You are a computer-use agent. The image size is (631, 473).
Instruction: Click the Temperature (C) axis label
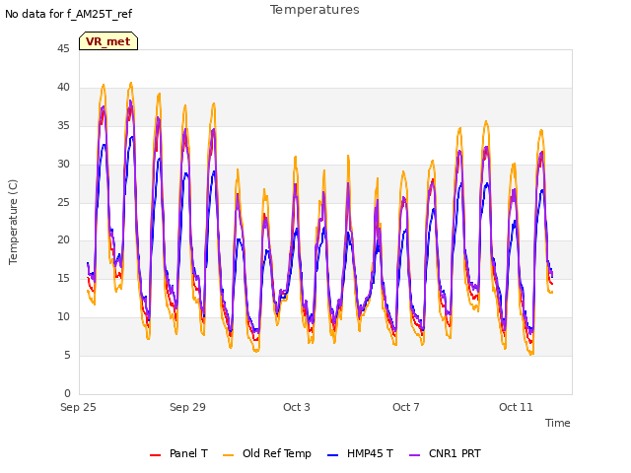(x=13, y=222)
